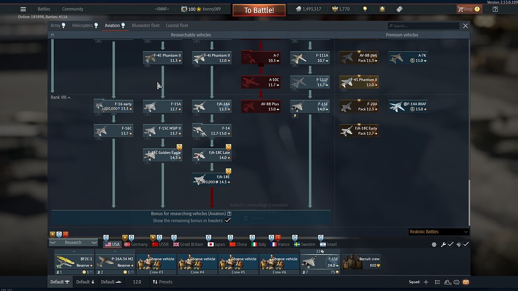The width and height of the screenshot is (518, 291).
Task: Click the settings gear icon
Action: point(434,244)
